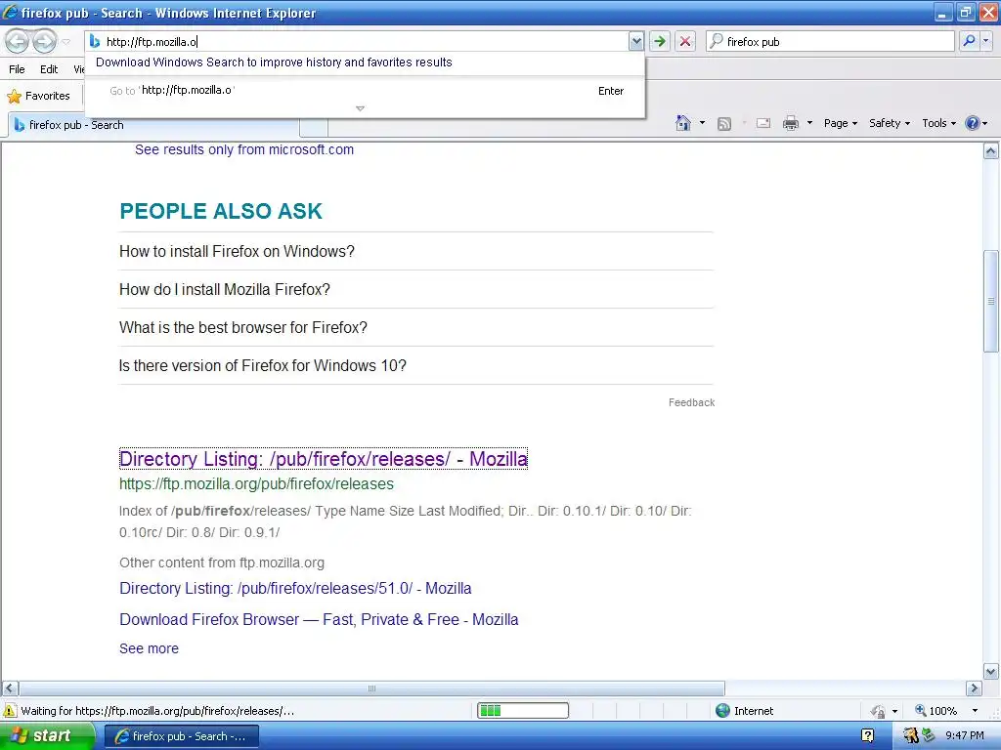The width and height of the screenshot is (1001, 750).
Task: Click the taskbar help question icon
Action: pos(868,736)
